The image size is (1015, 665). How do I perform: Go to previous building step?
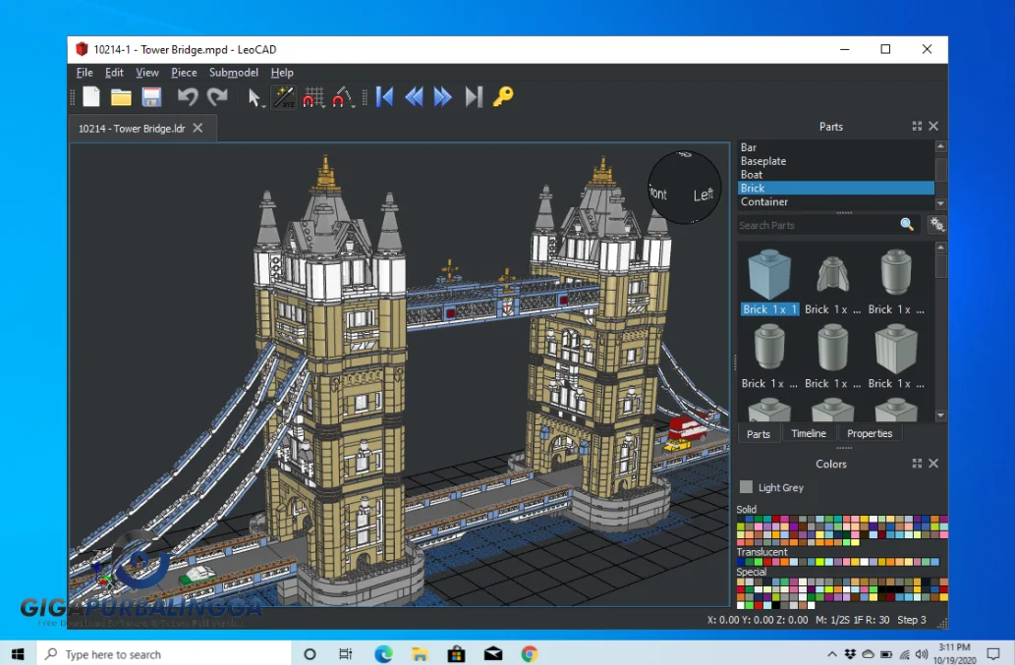414,97
